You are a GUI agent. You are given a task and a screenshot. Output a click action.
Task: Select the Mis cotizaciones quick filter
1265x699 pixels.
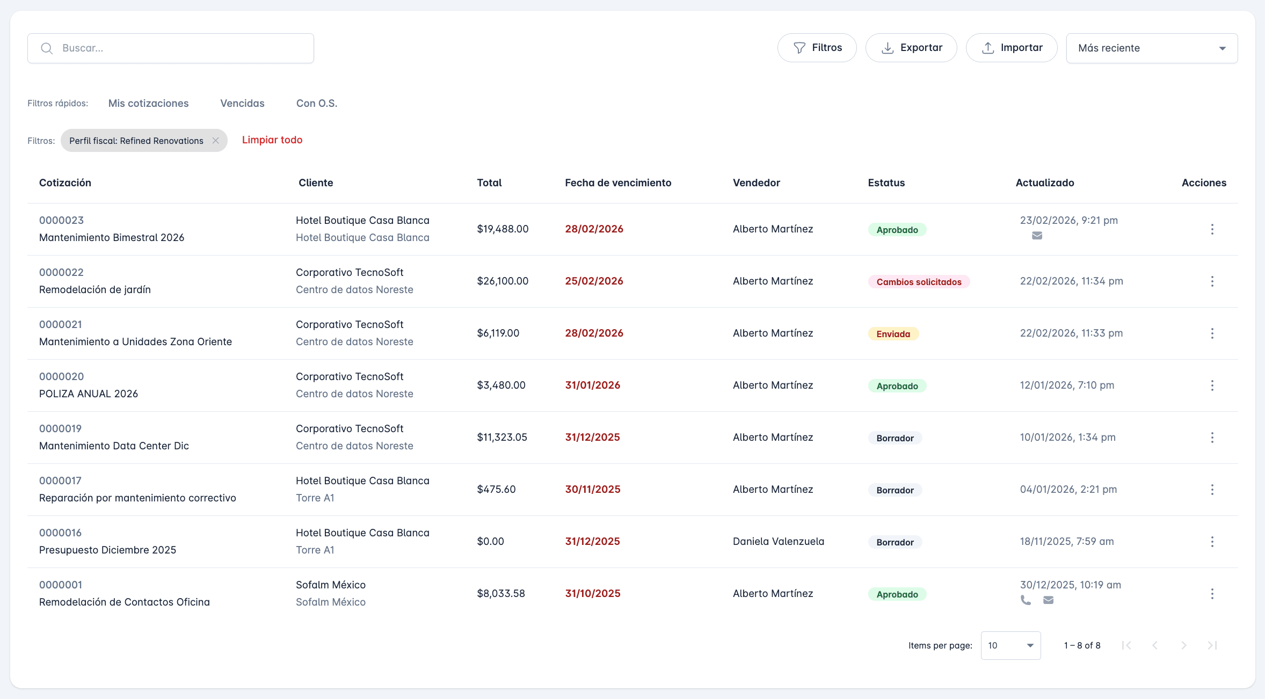[x=148, y=103]
